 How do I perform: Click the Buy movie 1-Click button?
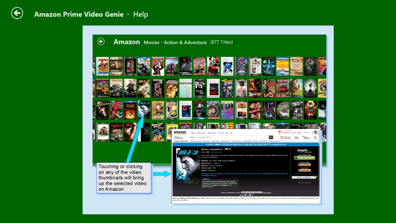(x=304, y=170)
